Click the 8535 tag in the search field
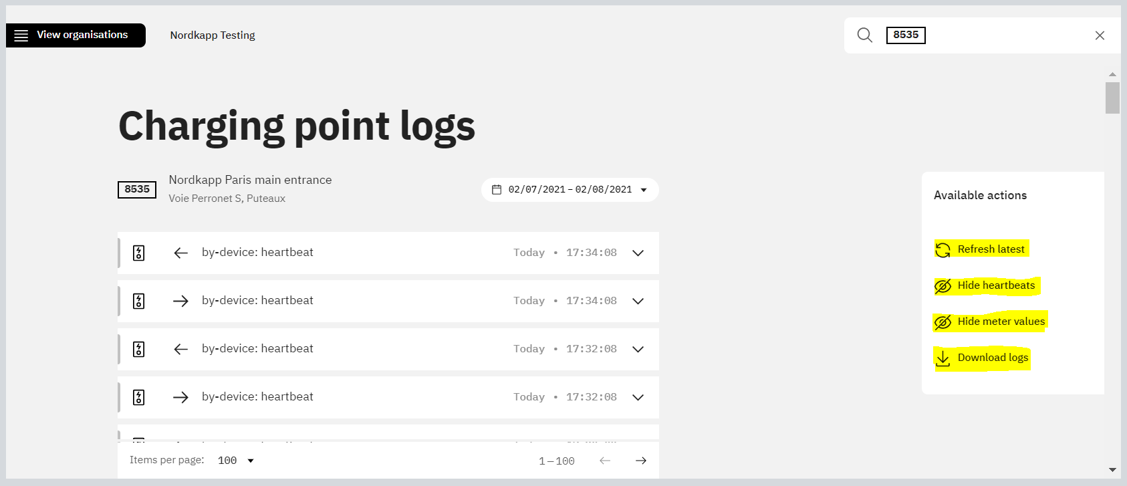The height and width of the screenshot is (486, 1127). tap(906, 35)
